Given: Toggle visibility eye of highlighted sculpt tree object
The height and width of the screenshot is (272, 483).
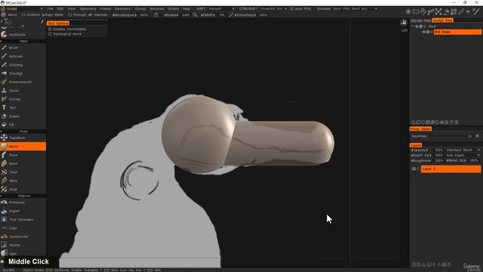Looking at the screenshot, I should (423, 32).
